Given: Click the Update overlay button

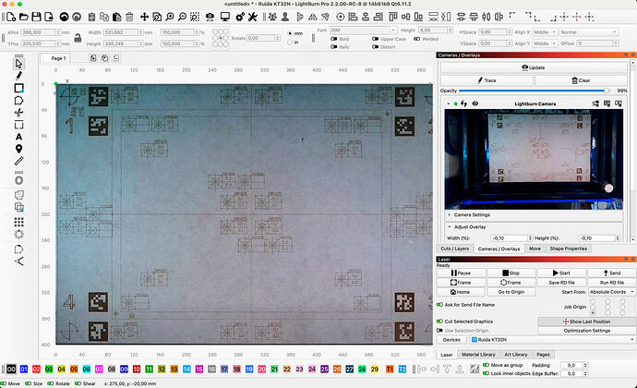Looking at the screenshot, I should pyautogui.click(x=534, y=67).
